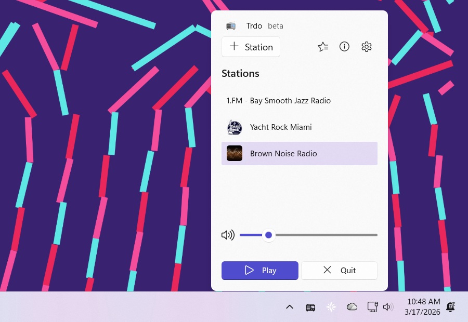
Task: Open the OneDrive cloud tray icon
Action: pos(352,307)
